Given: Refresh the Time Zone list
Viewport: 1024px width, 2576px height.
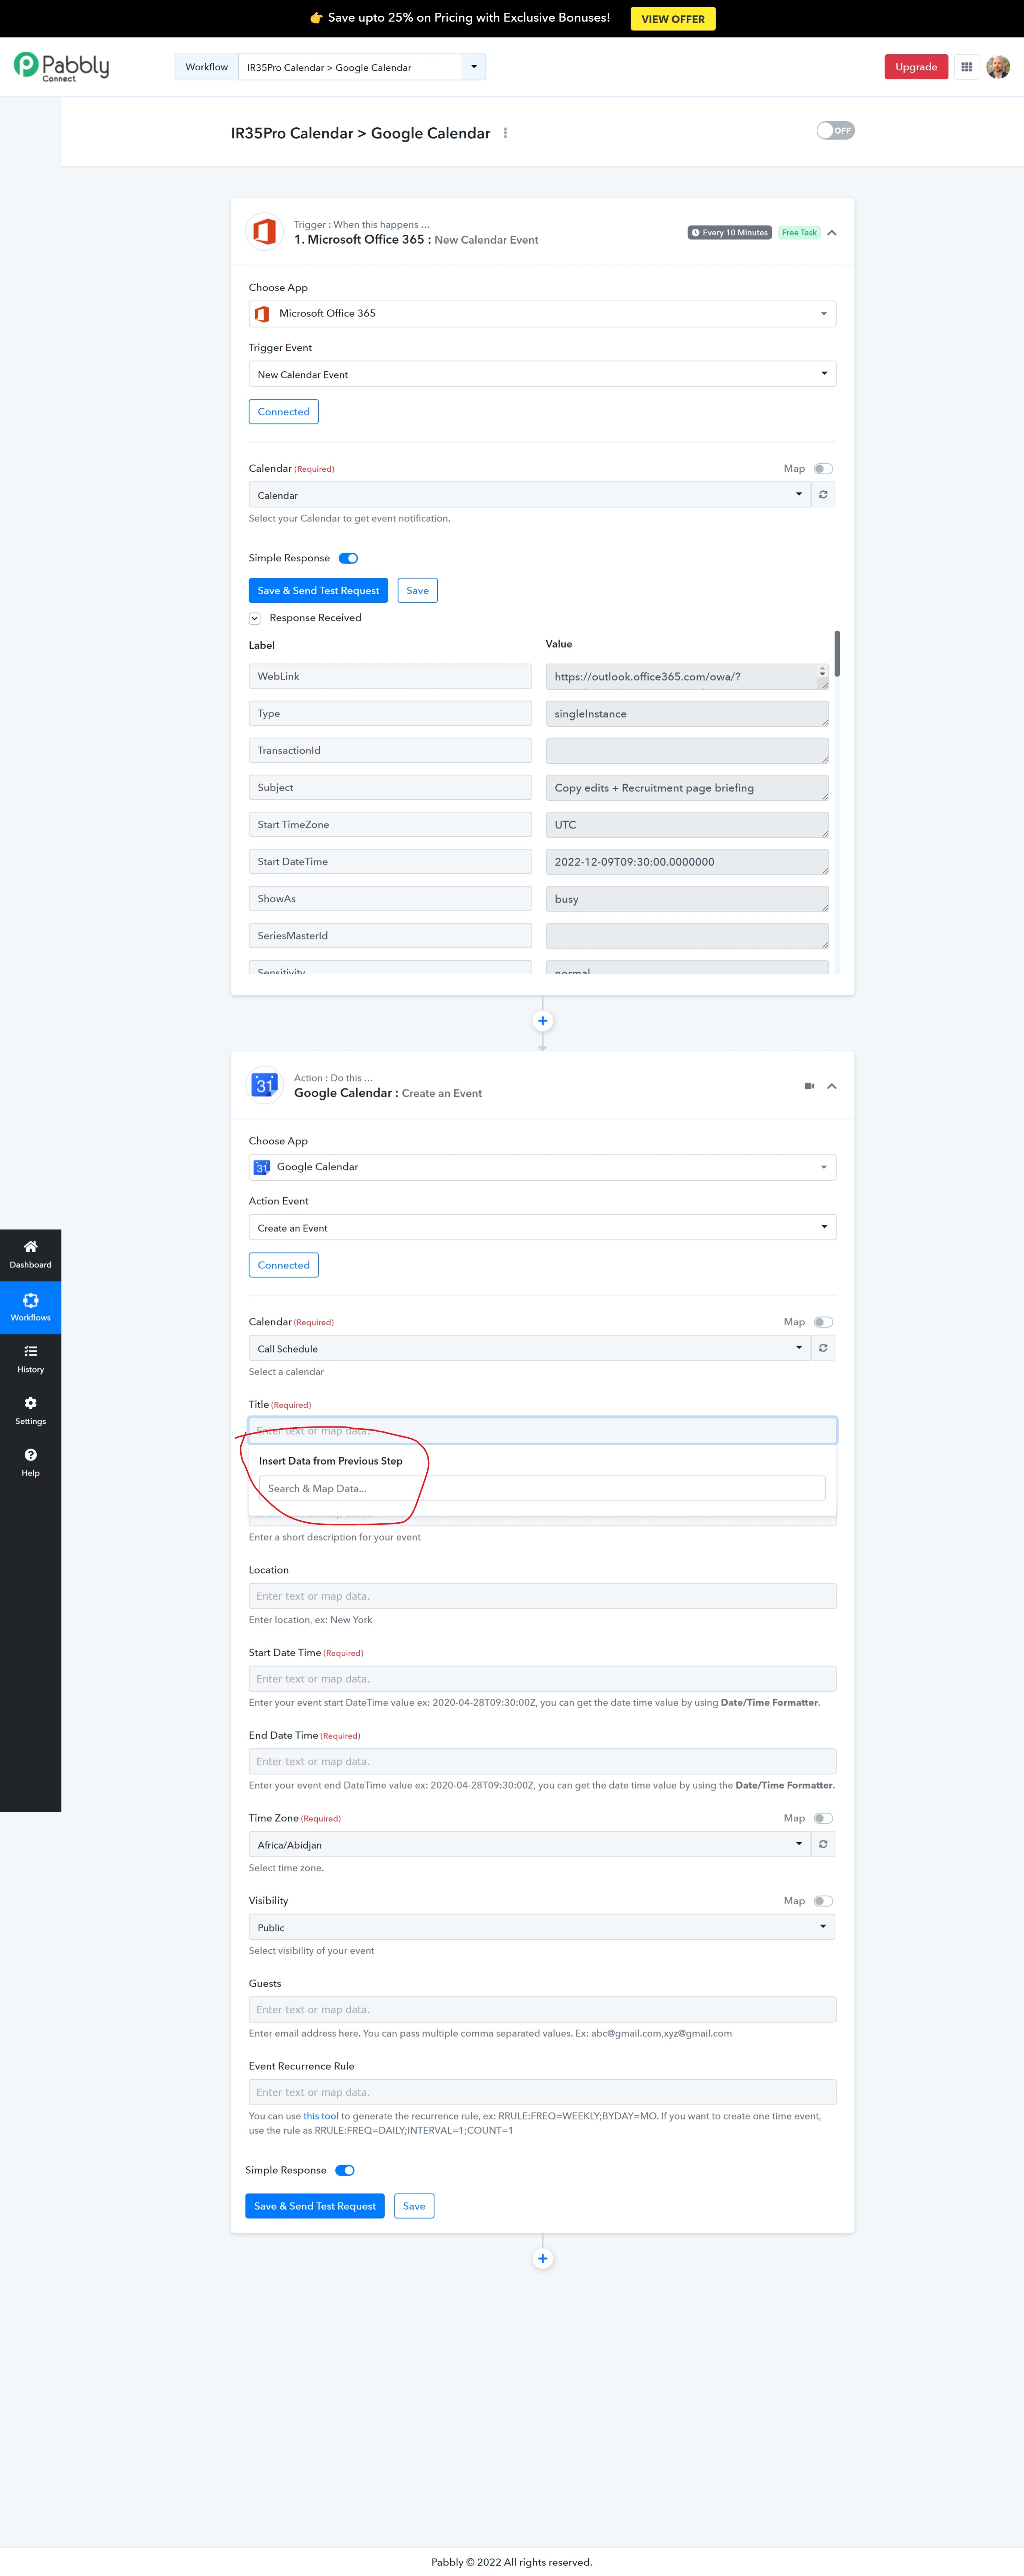Looking at the screenshot, I should [823, 1844].
